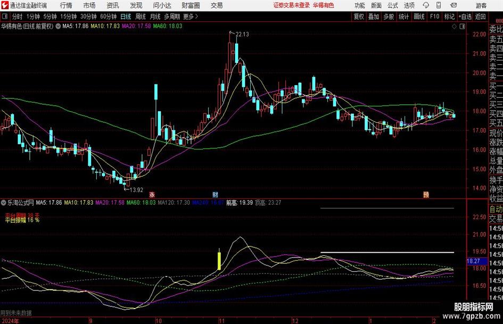The image size is (503, 324).
Task: Click the MA60: 18.03 label on main chart
Action: tap(168, 26)
